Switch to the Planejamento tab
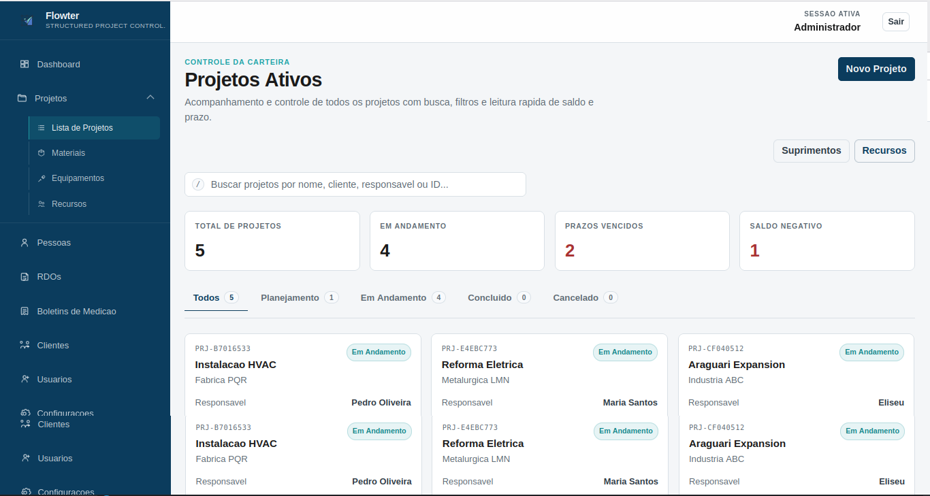Screen dimensions: 930x496 [x=290, y=297]
